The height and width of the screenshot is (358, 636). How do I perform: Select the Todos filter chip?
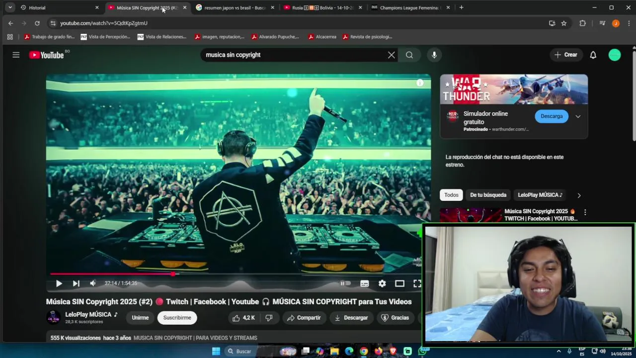(x=451, y=195)
